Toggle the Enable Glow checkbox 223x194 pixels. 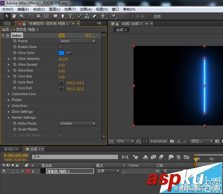point(60,47)
